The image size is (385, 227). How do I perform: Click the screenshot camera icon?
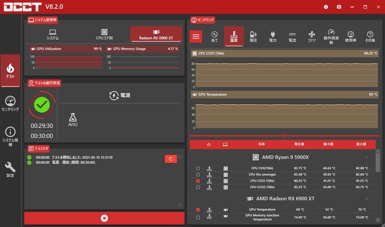[339, 7]
